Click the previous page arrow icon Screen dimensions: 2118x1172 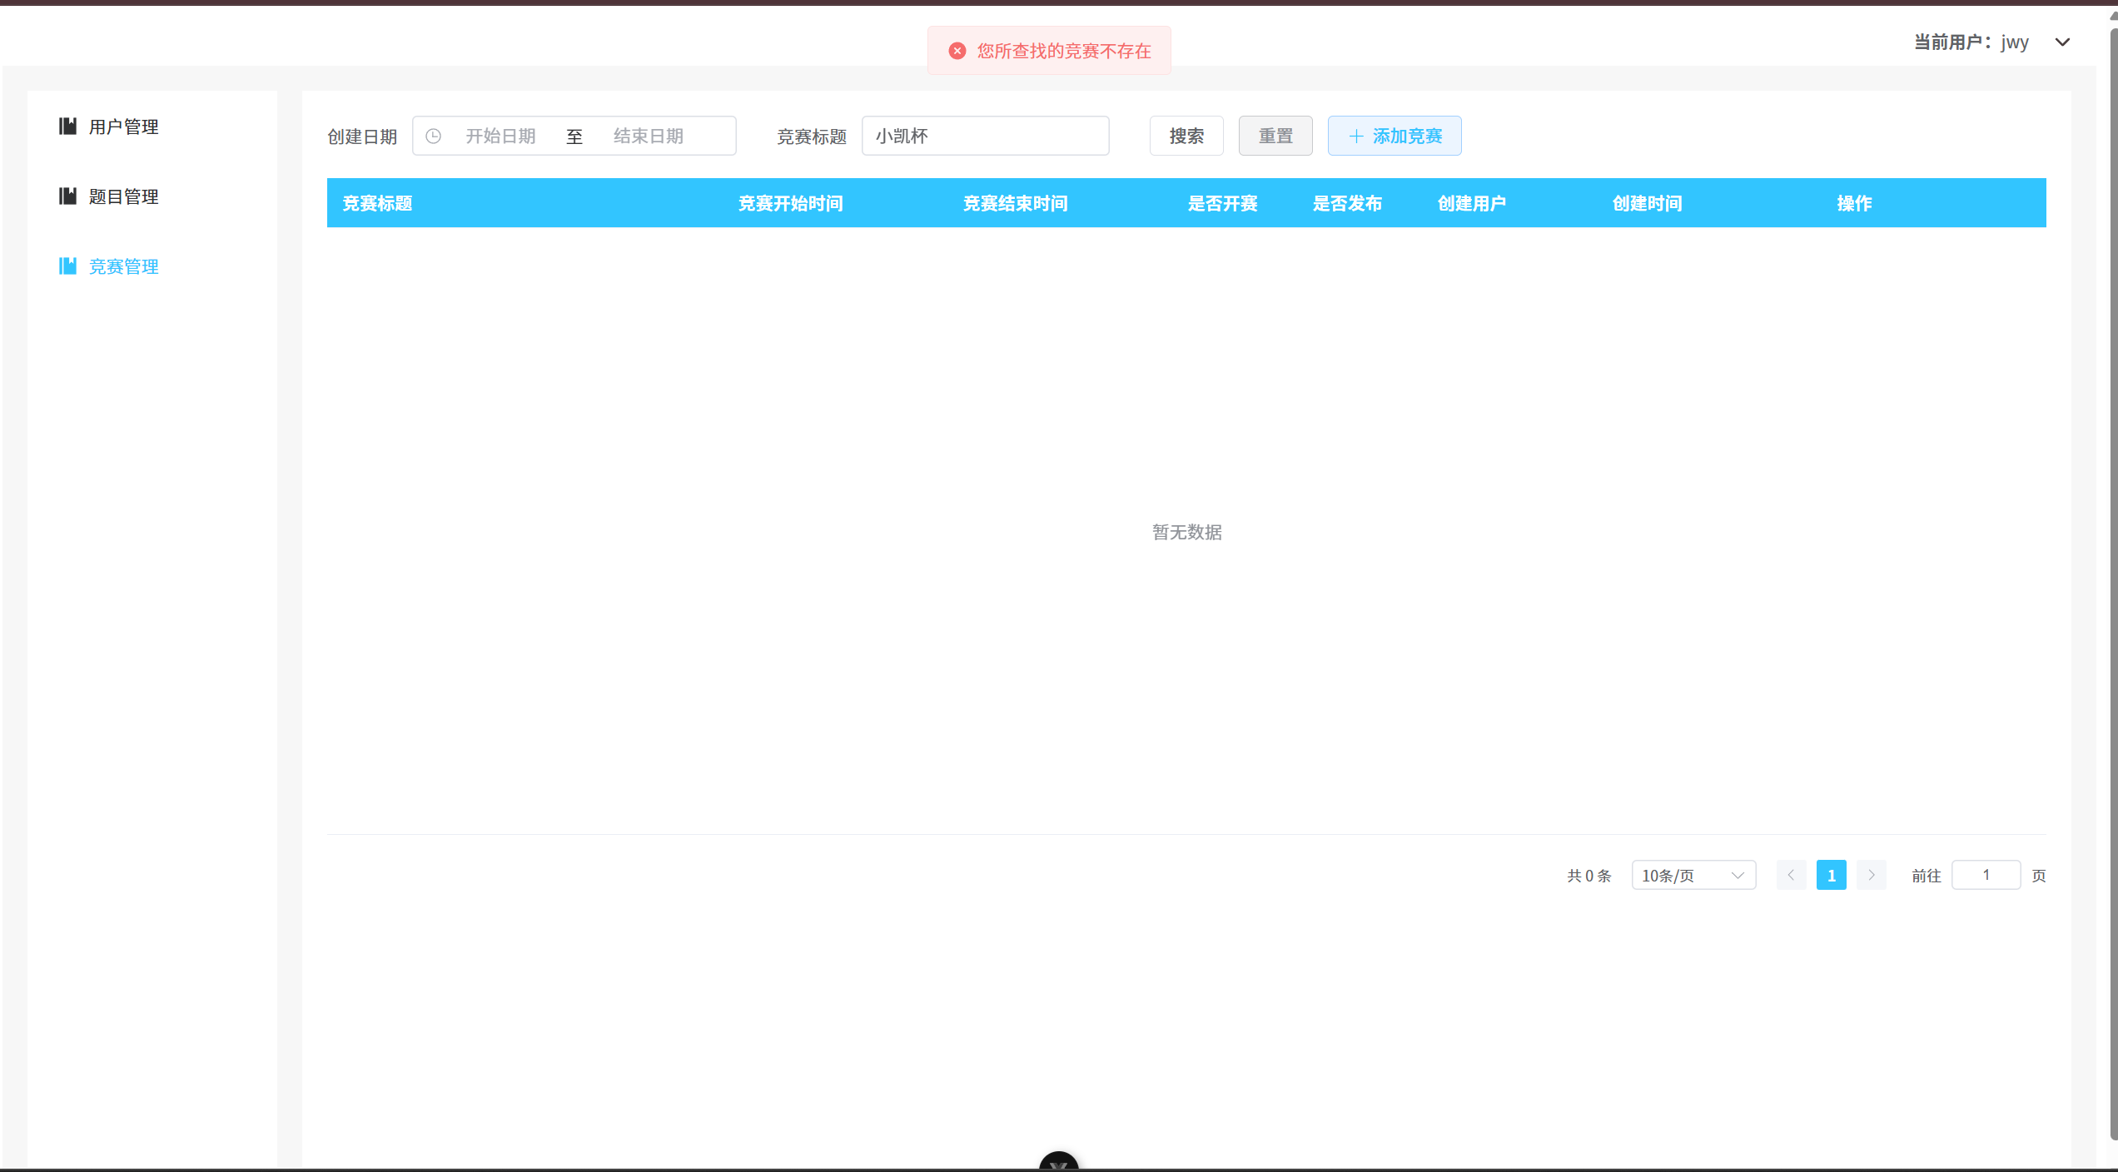click(x=1792, y=875)
